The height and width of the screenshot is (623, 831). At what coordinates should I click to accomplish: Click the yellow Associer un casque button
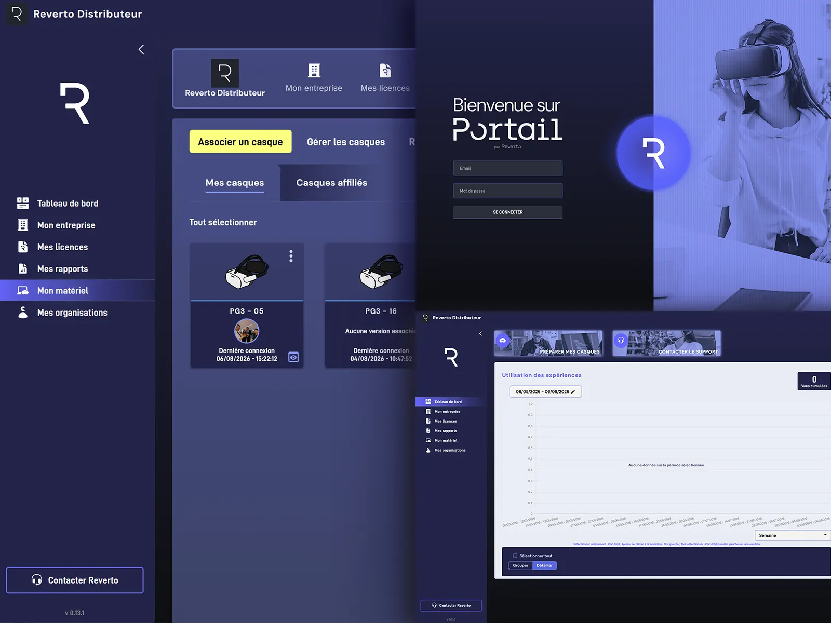[x=240, y=142]
